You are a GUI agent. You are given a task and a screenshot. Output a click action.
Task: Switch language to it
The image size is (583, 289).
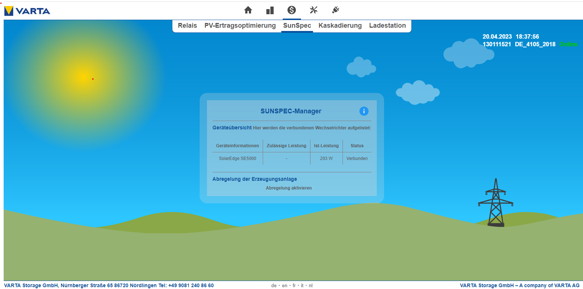(302, 286)
